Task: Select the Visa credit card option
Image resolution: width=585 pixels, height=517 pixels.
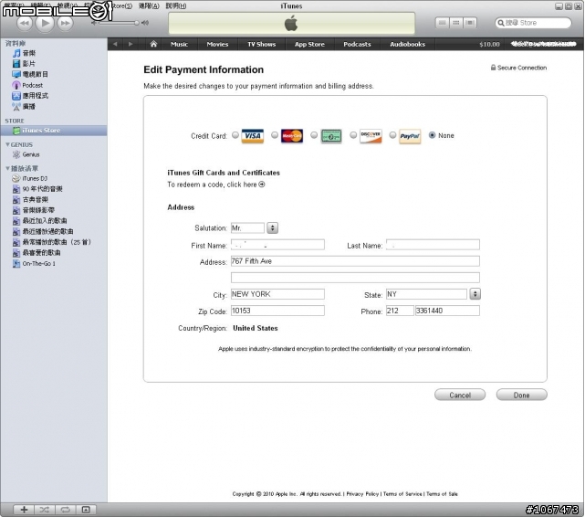Action: 235,135
